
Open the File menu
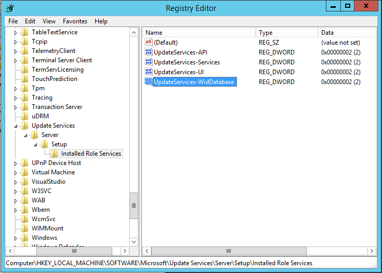(x=13, y=21)
